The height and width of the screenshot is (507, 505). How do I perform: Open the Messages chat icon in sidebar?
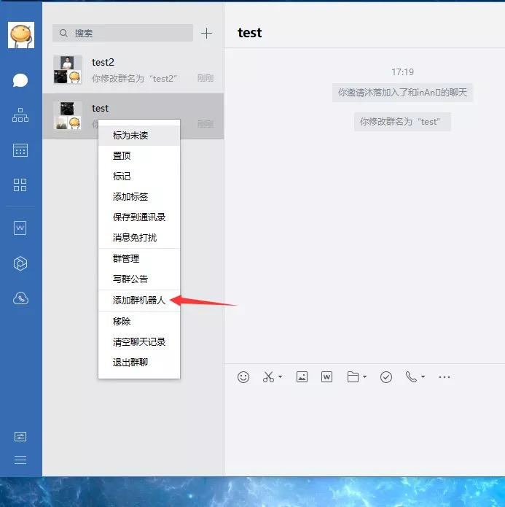(x=20, y=80)
